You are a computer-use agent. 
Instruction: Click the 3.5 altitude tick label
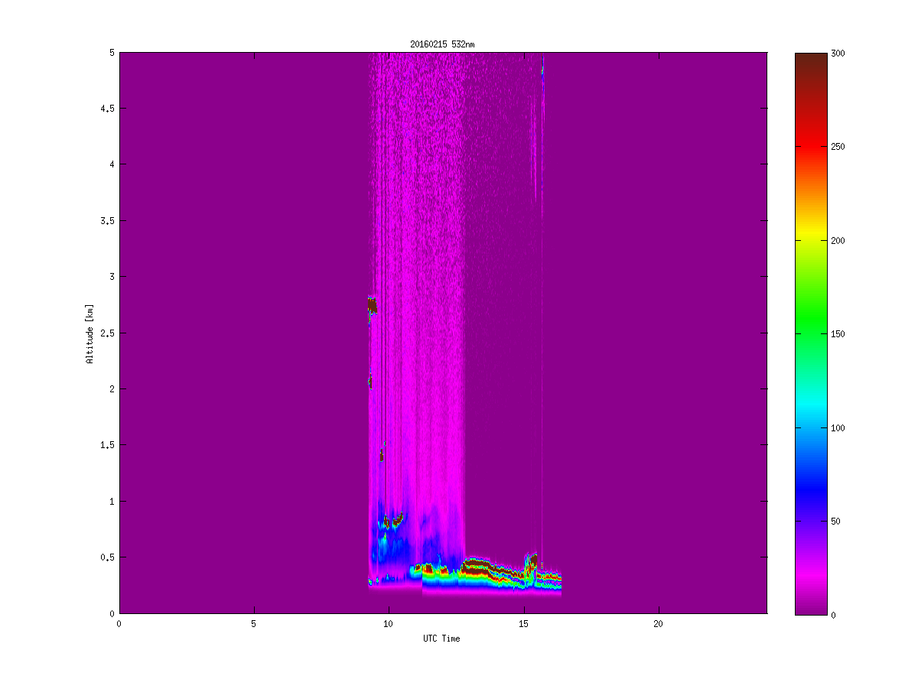pos(108,221)
